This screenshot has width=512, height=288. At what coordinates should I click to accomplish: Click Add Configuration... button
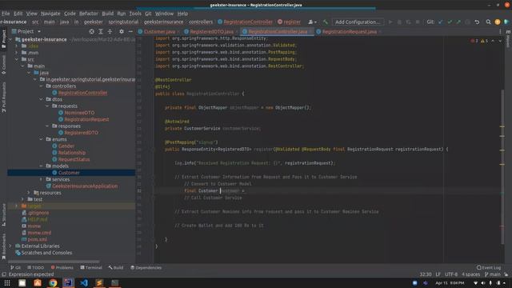click(x=358, y=22)
